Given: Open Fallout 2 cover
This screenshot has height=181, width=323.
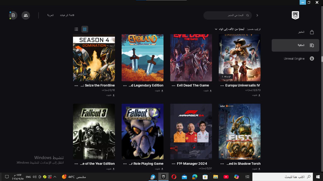Looking at the screenshot, I should pyautogui.click(x=143, y=131).
